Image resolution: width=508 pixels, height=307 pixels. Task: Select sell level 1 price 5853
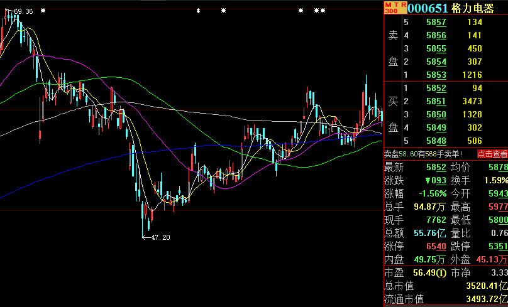coord(436,75)
